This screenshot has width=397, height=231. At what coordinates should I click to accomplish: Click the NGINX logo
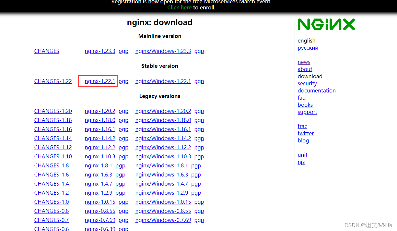(326, 24)
